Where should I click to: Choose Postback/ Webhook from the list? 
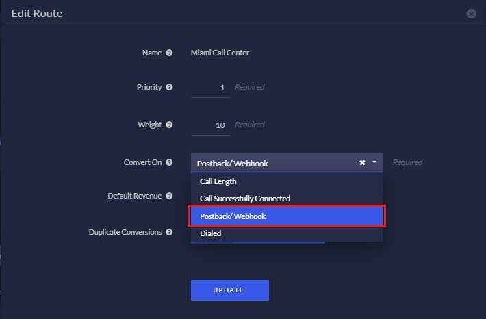287,216
